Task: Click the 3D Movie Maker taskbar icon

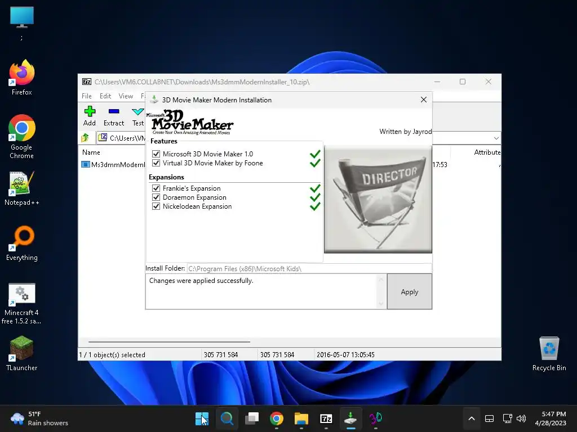Action: point(376,418)
